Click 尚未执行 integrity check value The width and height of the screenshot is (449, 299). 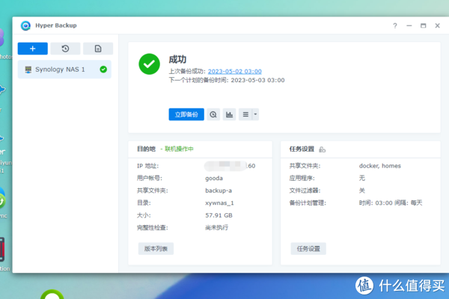[x=217, y=227]
